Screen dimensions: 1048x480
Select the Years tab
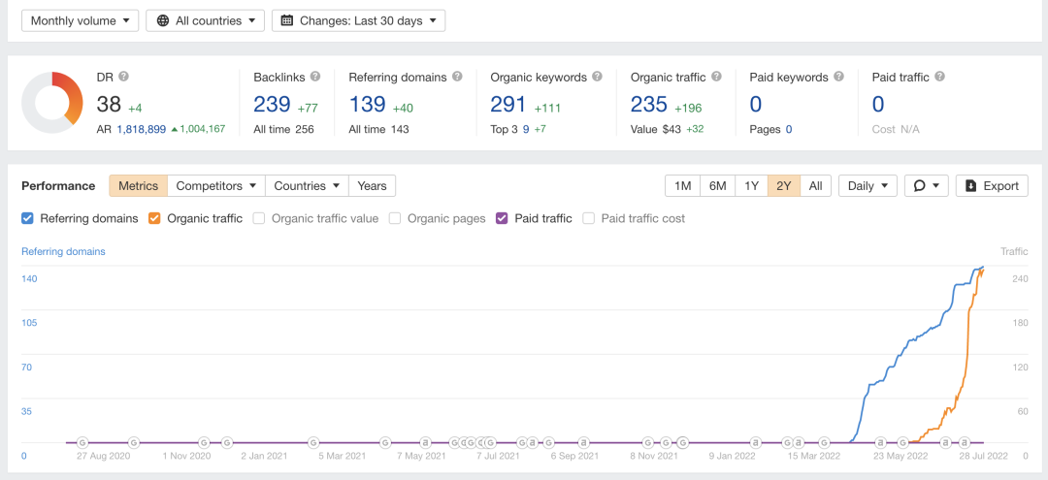pyautogui.click(x=372, y=186)
